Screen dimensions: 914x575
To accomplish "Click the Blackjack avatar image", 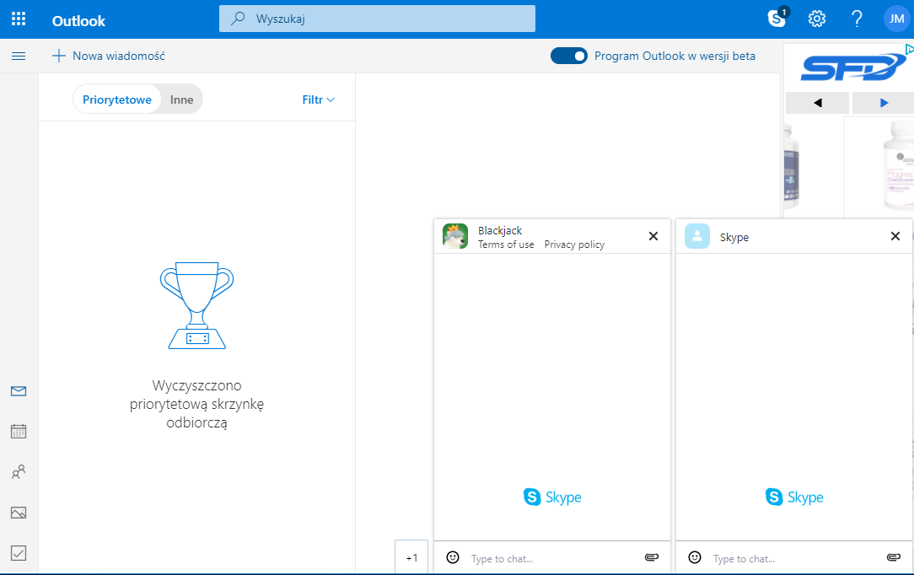I will (x=455, y=237).
